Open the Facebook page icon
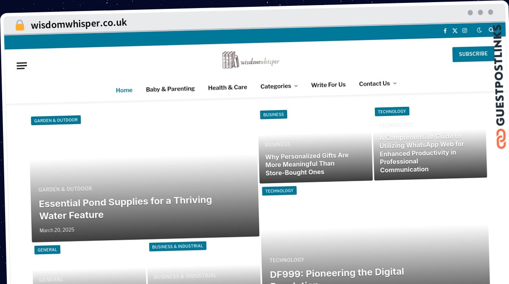The image size is (509, 284). pyautogui.click(x=445, y=31)
